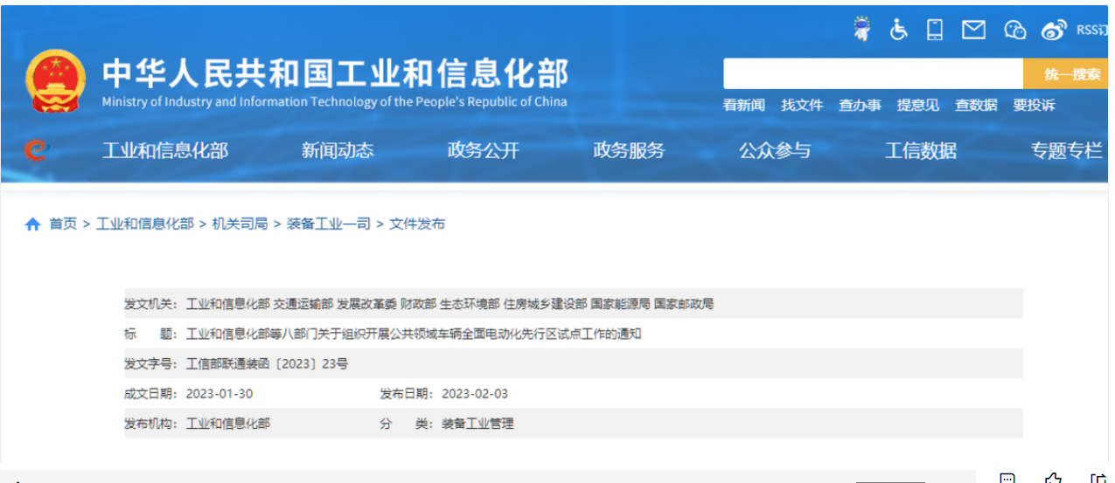The width and height of the screenshot is (1115, 483).
Task: Open the 工信数据 navigation menu
Action: 921,151
